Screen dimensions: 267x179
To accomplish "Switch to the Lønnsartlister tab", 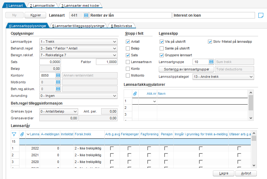I will (42, 6).
